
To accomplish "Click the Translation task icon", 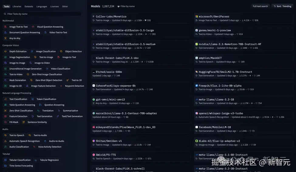I will point(38,111).
